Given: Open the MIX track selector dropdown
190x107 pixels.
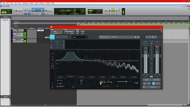Looking at the screenshot, I should pos(55,32).
